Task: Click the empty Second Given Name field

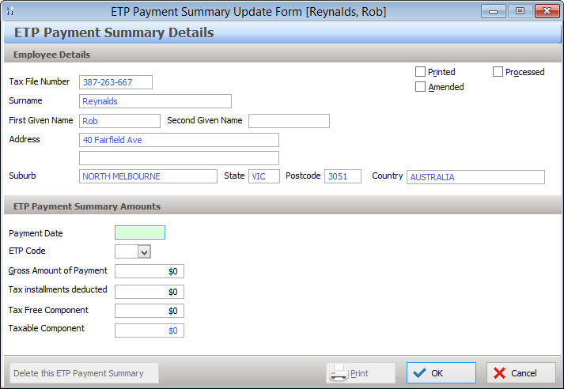Action: click(x=289, y=121)
